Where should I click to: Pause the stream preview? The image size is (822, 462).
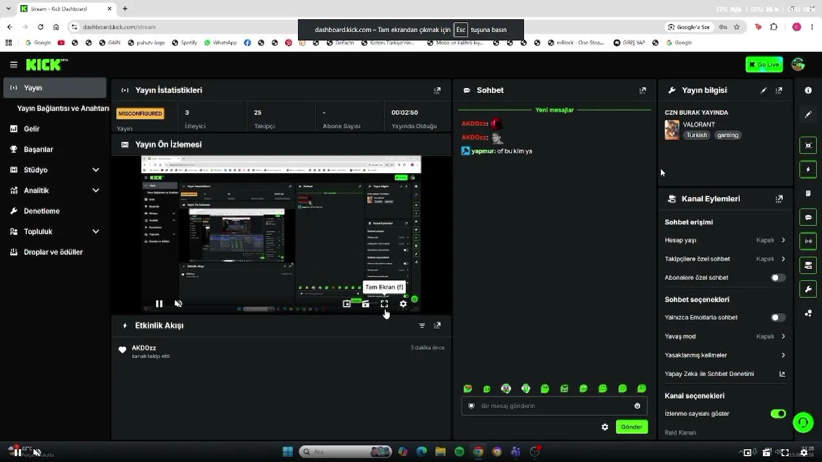(159, 304)
